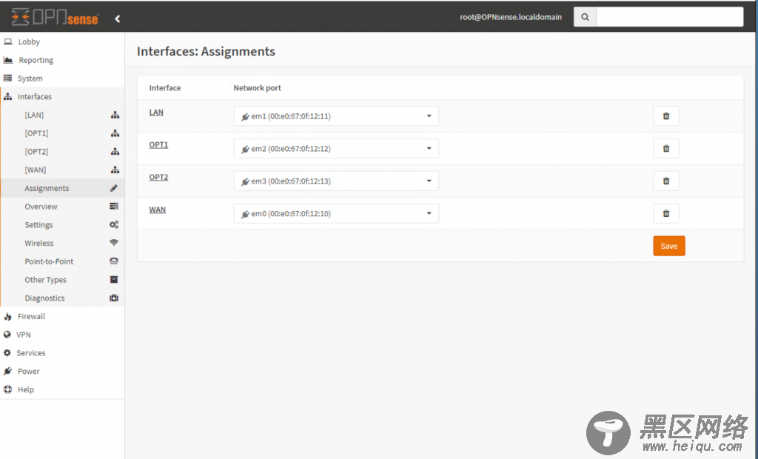Collapse sidebar with the chevron toggle
The width and height of the screenshot is (758, 459).
click(x=118, y=19)
